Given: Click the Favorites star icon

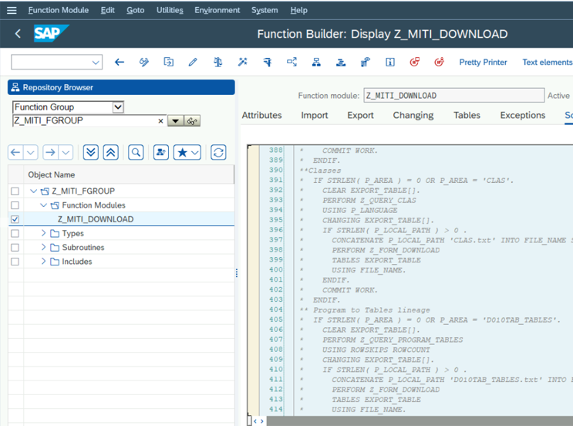Looking at the screenshot, I should pos(182,153).
